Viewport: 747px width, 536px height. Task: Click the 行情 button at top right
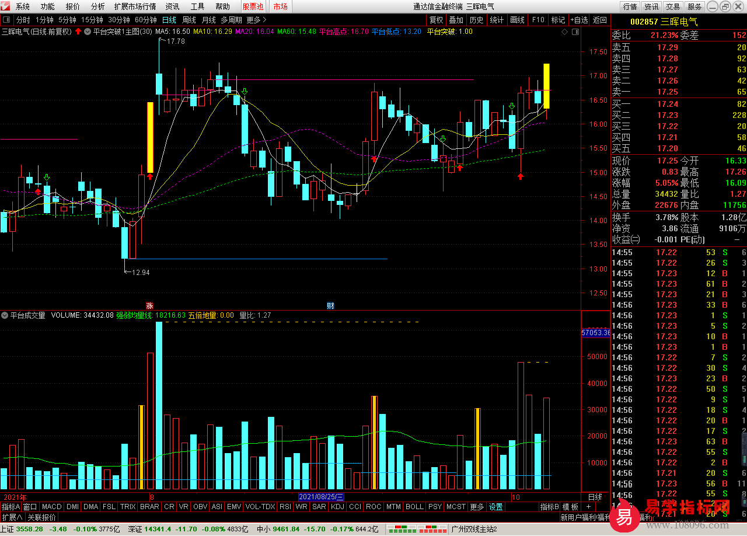pyautogui.click(x=630, y=6)
